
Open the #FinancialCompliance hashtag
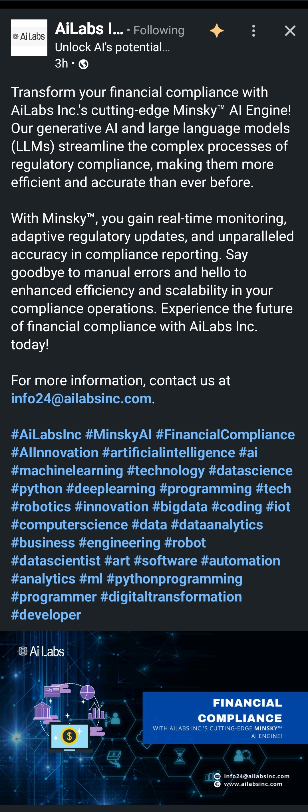click(225, 435)
